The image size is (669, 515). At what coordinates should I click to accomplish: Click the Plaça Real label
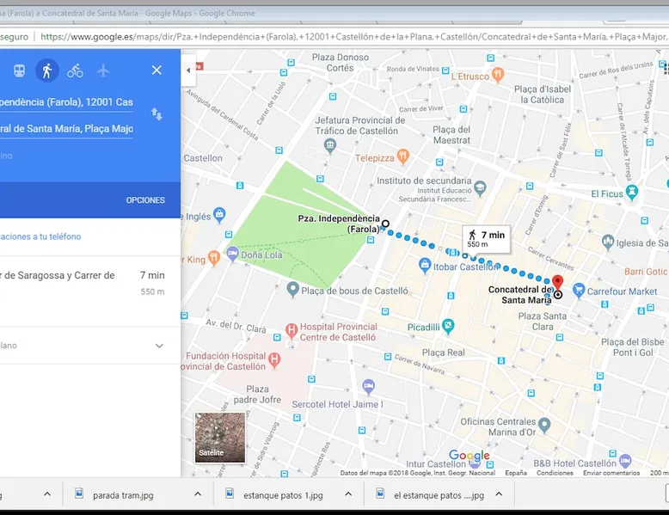coord(444,353)
